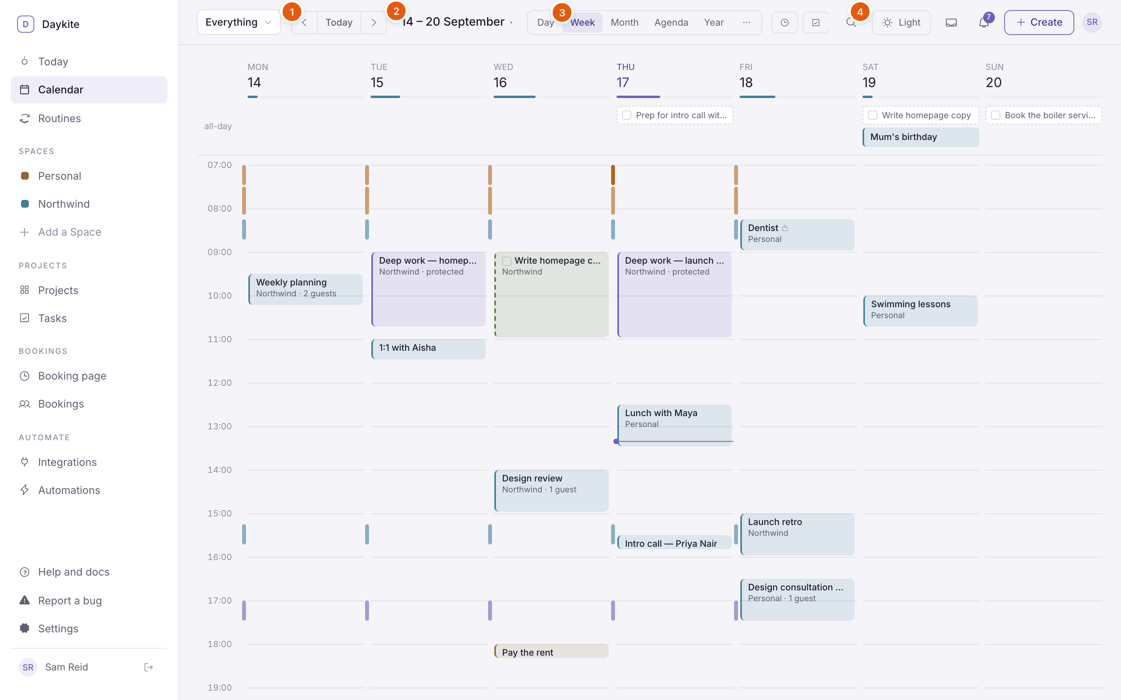Open the Weekly planning event

tap(306, 289)
